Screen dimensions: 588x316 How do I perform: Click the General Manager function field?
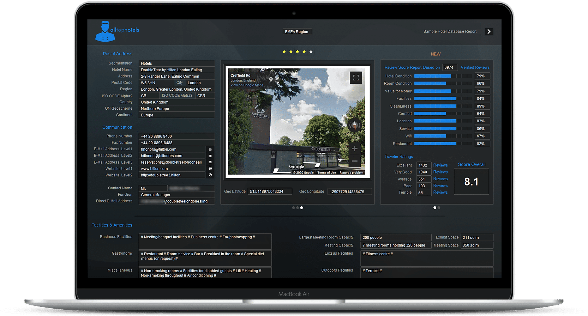[x=177, y=195]
